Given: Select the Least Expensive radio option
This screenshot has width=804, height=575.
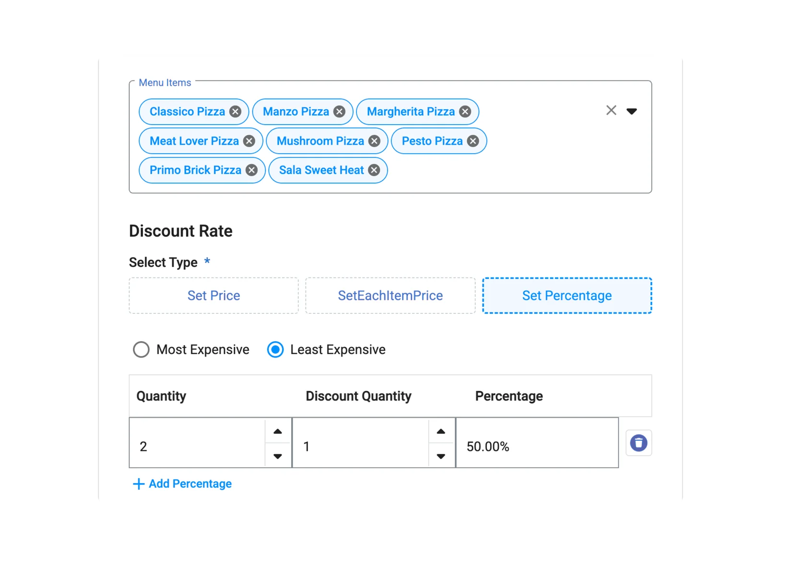Looking at the screenshot, I should 275,350.
